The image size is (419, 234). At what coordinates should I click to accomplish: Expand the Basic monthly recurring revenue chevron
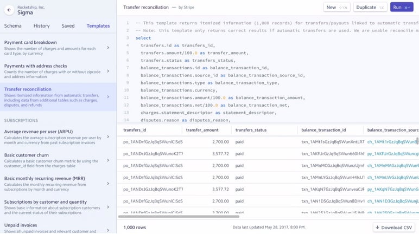[108, 184]
